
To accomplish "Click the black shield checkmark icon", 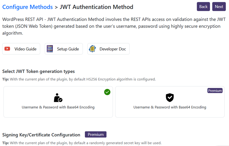I will click(170, 98).
